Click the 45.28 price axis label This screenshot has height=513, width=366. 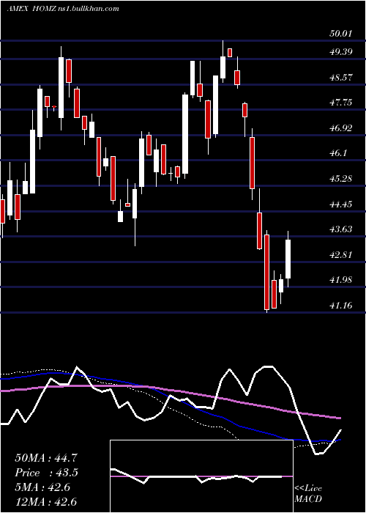[340, 179]
